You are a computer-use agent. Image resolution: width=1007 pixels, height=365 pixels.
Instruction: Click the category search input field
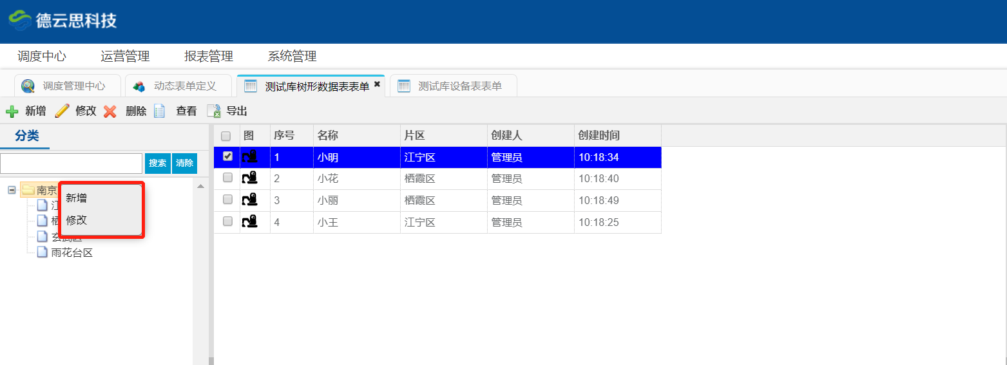click(71, 164)
